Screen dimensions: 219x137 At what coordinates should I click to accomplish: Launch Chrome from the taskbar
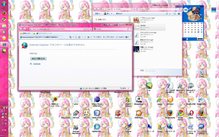tap(4, 19)
